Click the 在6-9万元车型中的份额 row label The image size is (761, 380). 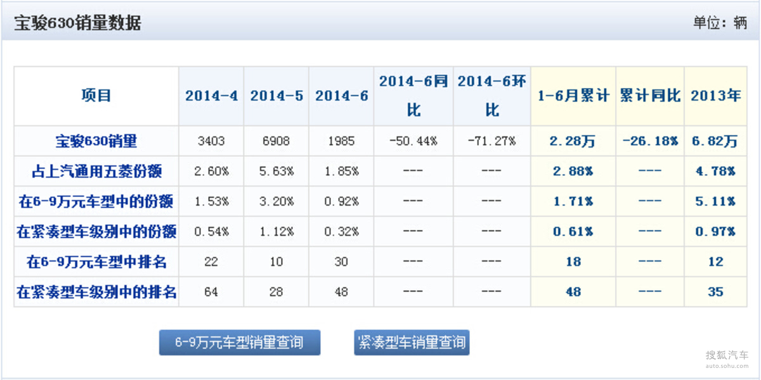tap(96, 201)
